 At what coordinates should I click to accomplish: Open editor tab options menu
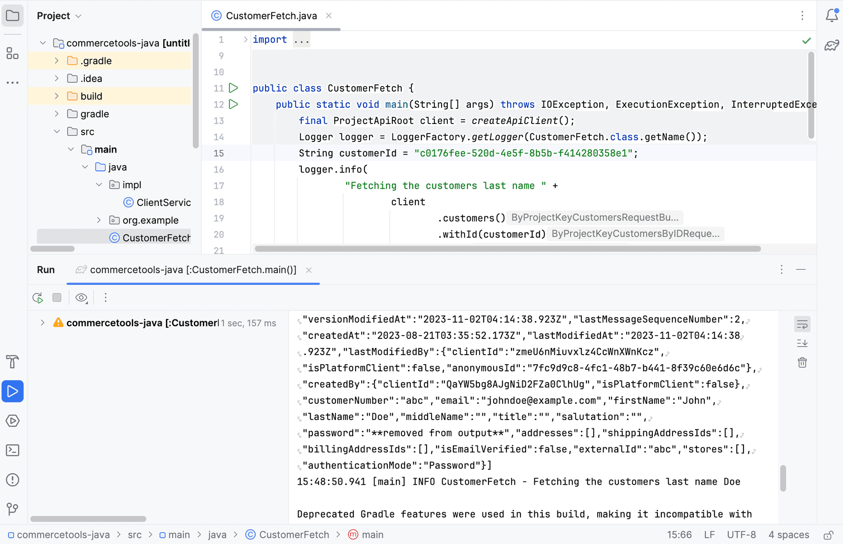click(x=802, y=16)
